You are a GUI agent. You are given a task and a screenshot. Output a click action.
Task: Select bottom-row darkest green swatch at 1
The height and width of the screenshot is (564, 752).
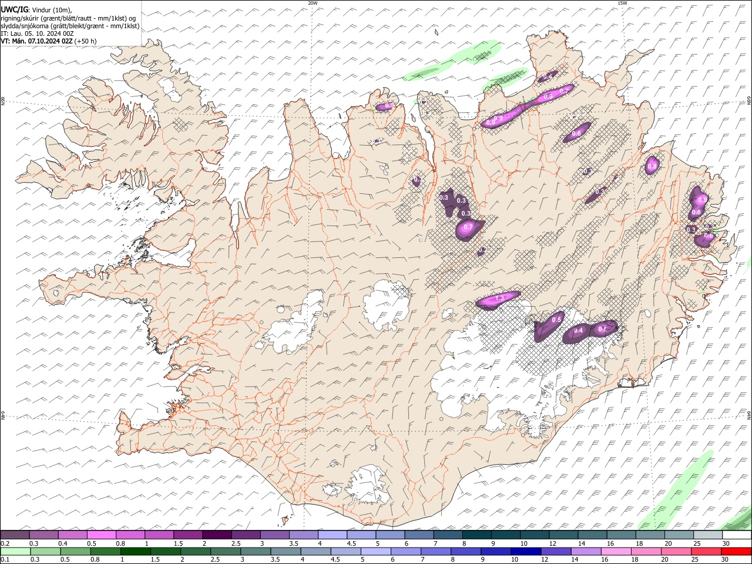(x=135, y=551)
